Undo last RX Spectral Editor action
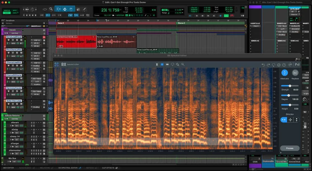312x171 pixels. click(x=263, y=65)
